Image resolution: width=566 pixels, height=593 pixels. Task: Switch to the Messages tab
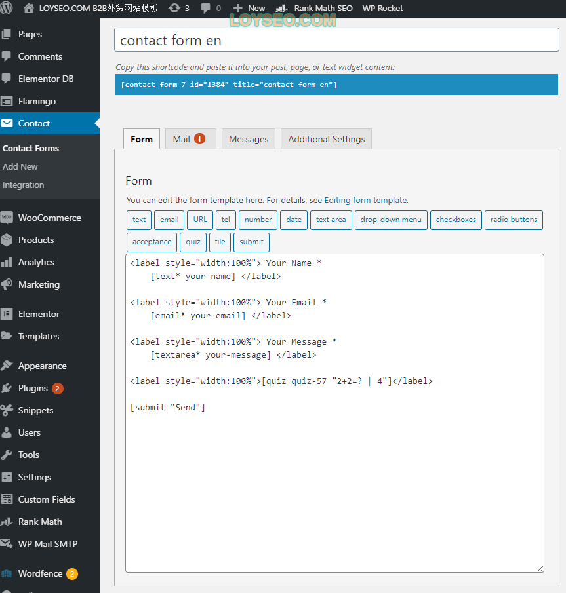pyautogui.click(x=249, y=139)
